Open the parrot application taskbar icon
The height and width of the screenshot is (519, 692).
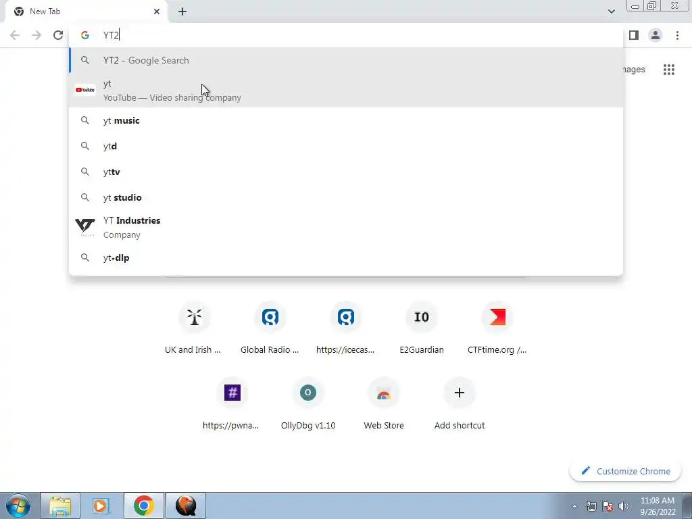[186, 505]
